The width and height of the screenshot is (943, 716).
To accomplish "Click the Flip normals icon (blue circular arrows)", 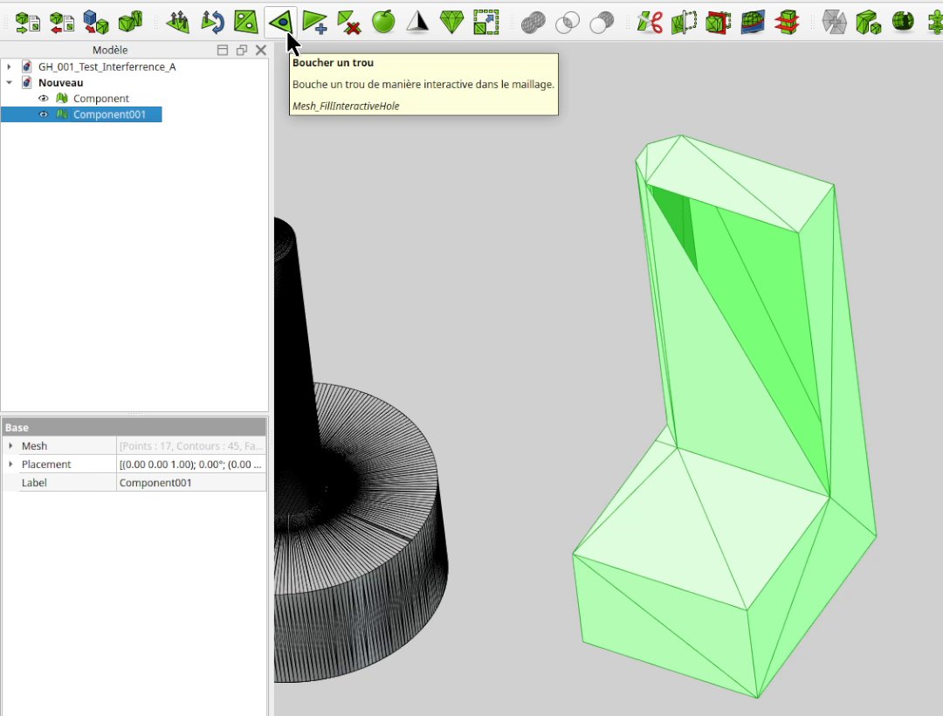I will click(x=211, y=22).
